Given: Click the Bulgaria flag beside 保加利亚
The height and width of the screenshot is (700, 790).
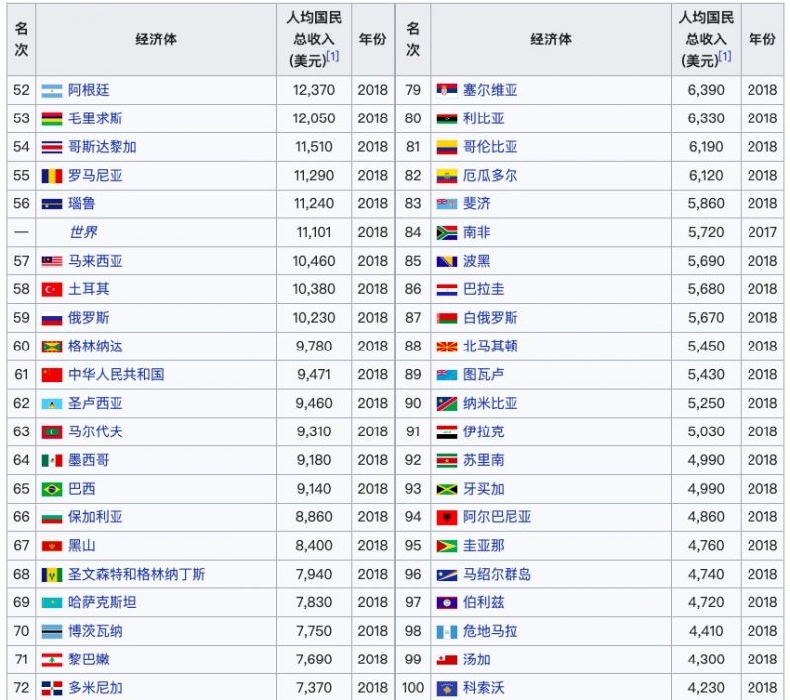Looking at the screenshot, I should pyautogui.click(x=52, y=517).
